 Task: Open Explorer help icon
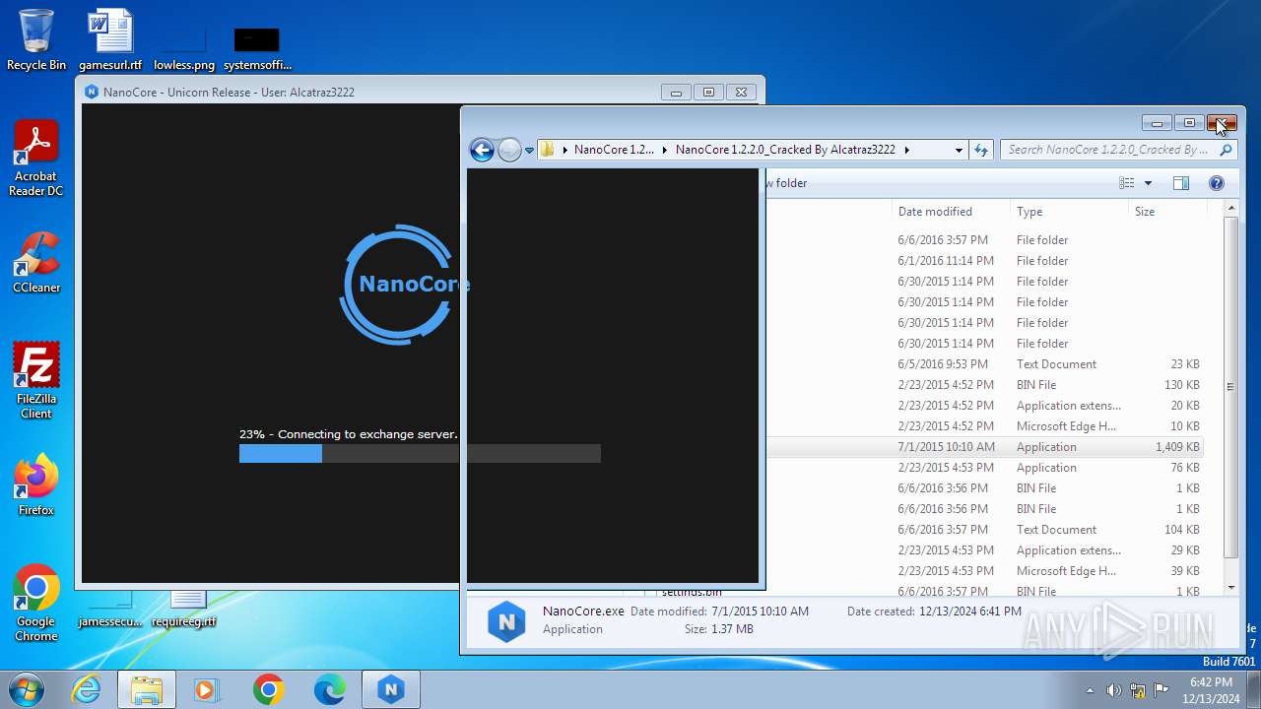click(x=1216, y=183)
